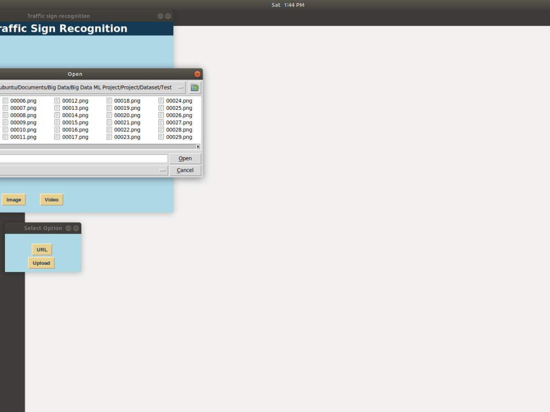
Task: Select file 00020.png
Action: tap(123, 115)
